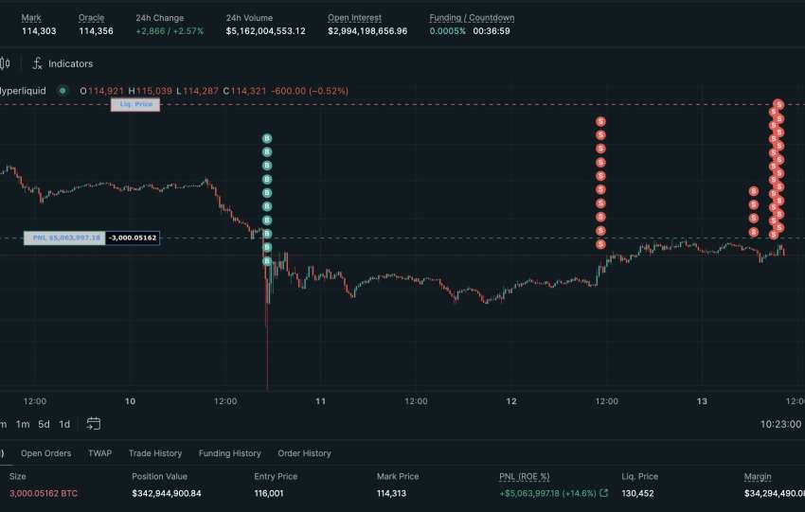Open the Indicators menu
Image resolution: width=805 pixels, height=512 pixels.
[x=70, y=63]
